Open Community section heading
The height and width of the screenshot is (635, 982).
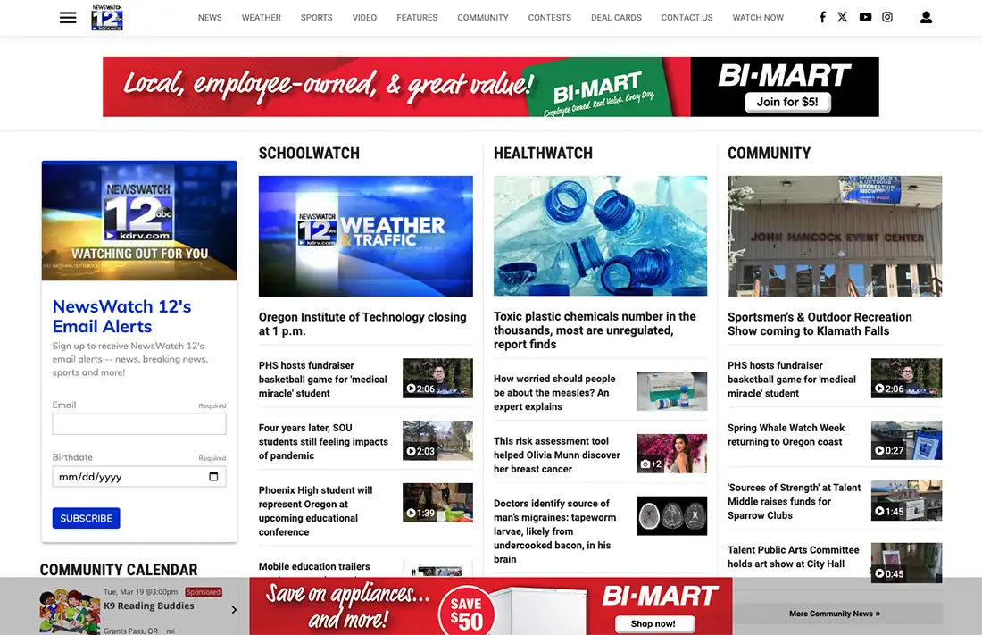pyautogui.click(x=769, y=153)
